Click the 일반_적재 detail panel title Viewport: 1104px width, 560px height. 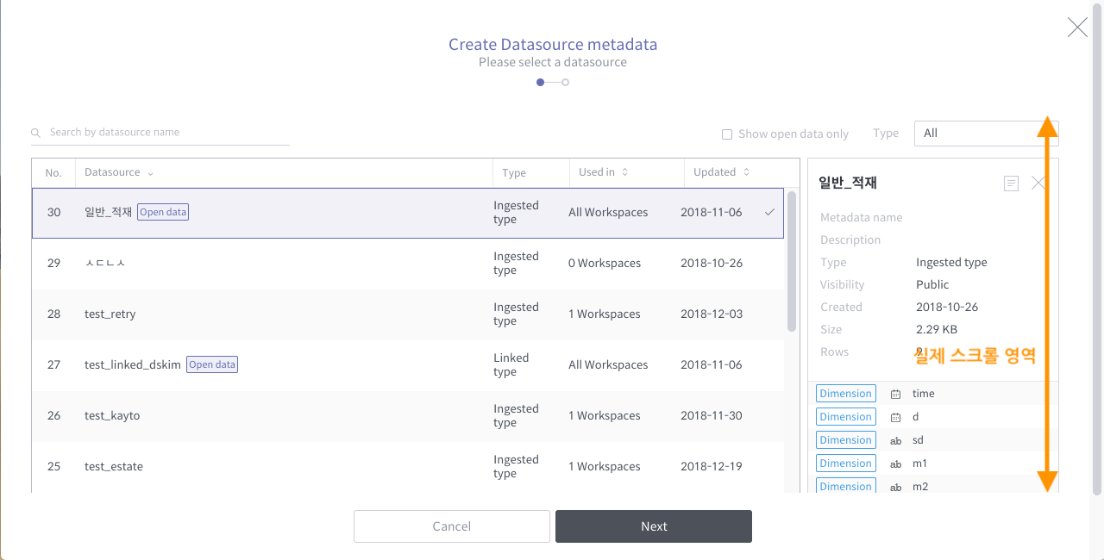tap(848, 184)
